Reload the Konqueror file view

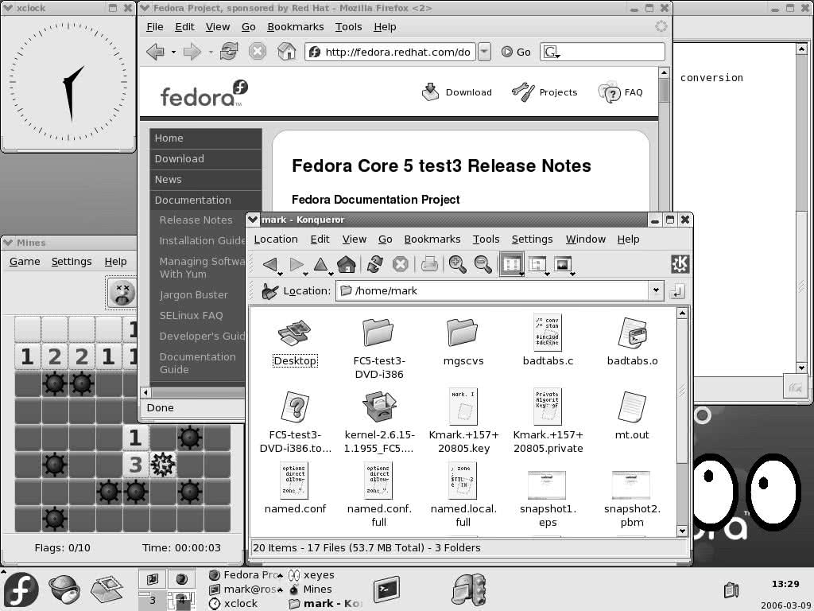375,264
